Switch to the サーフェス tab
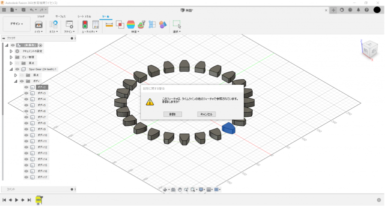The height and width of the screenshot is (206, 385). click(60, 17)
